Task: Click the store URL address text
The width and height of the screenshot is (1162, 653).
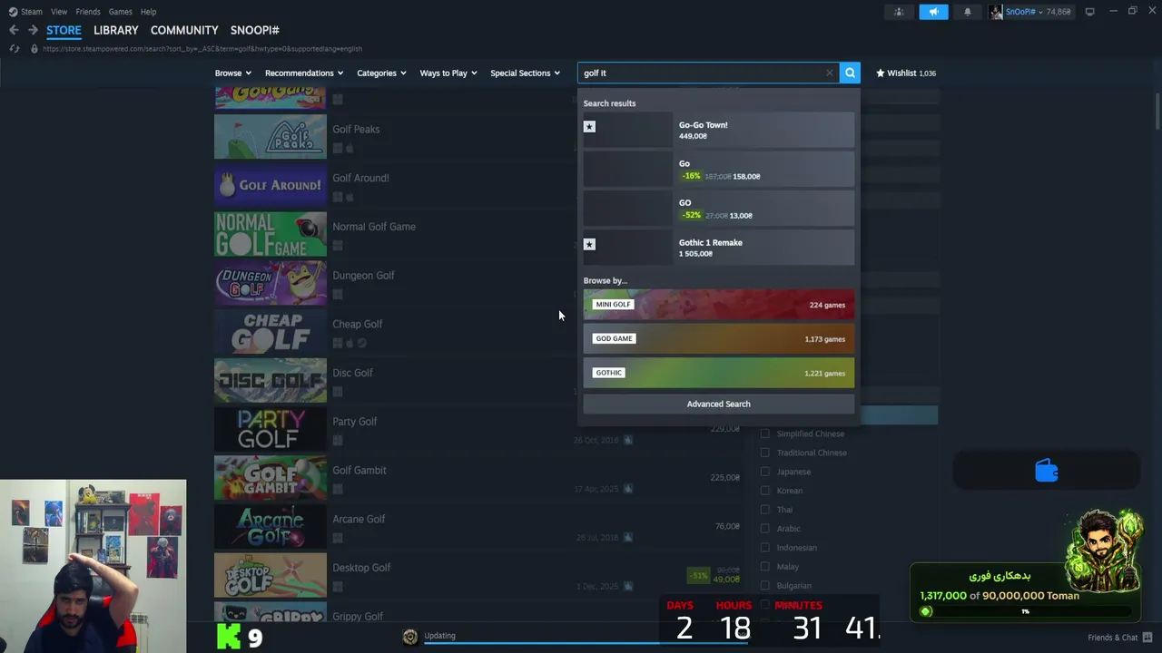Action: click(x=202, y=48)
